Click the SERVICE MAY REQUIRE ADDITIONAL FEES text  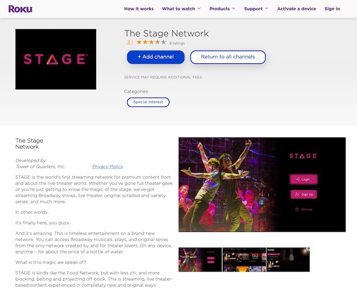(163, 77)
